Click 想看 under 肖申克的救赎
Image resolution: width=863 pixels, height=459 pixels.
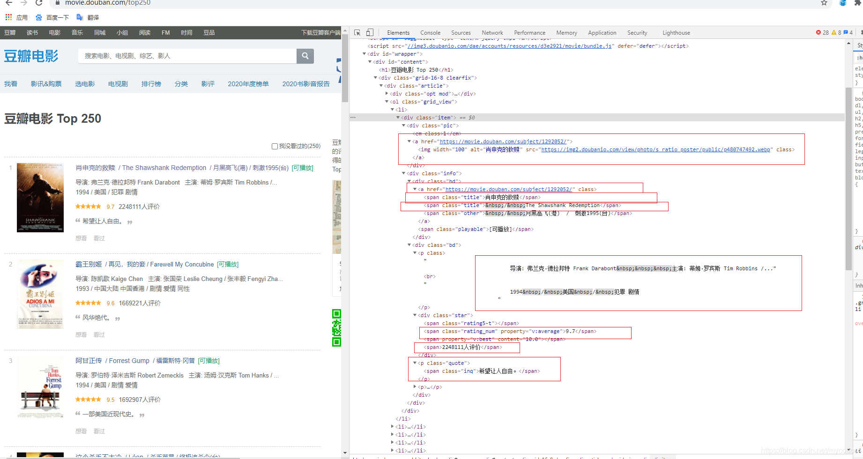pyautogui.click(x=81, y=238)
